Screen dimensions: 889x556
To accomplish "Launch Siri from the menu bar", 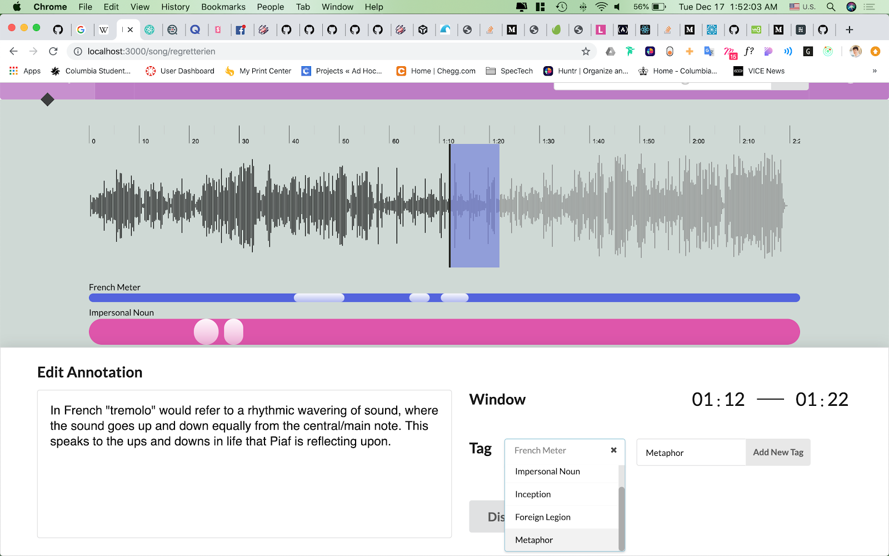I will 851,7.
